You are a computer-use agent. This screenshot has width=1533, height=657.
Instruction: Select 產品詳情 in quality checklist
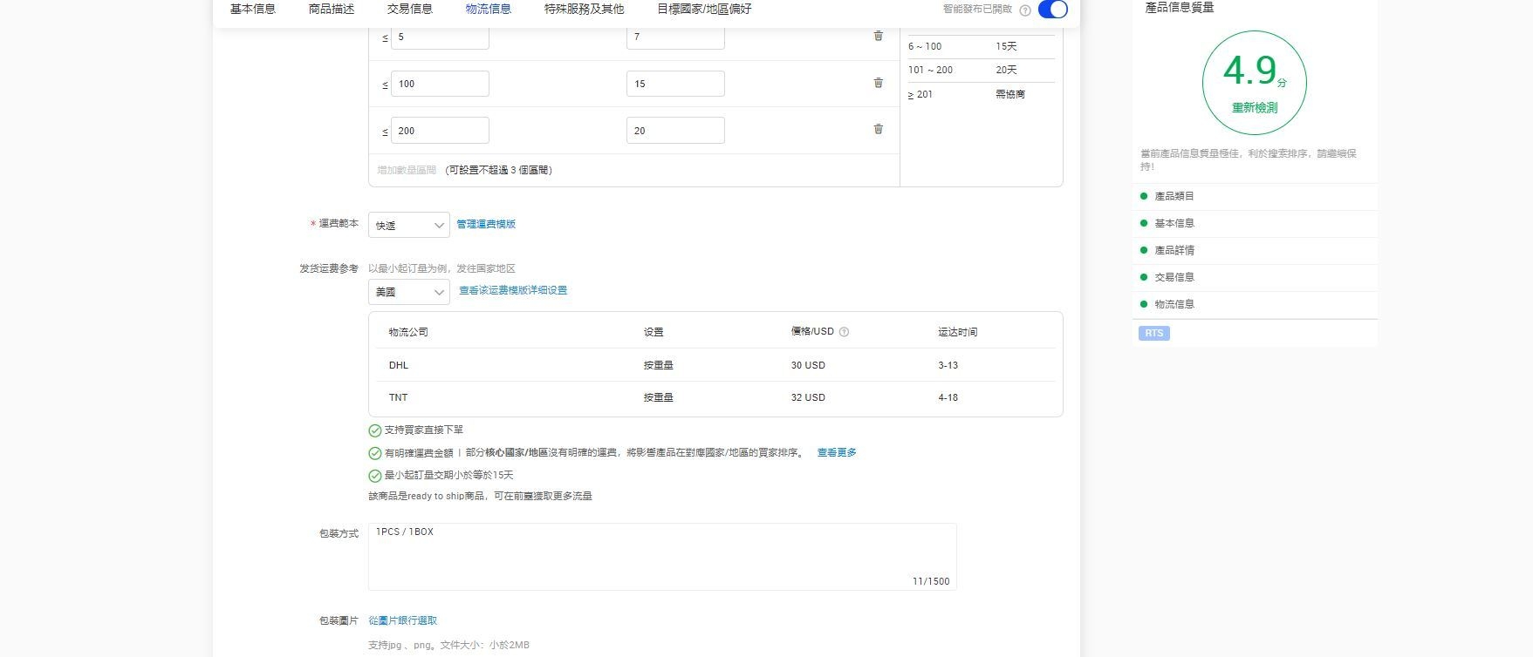pos(1174,250)
